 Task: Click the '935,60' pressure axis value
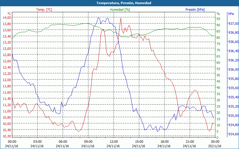pos(233,88)
